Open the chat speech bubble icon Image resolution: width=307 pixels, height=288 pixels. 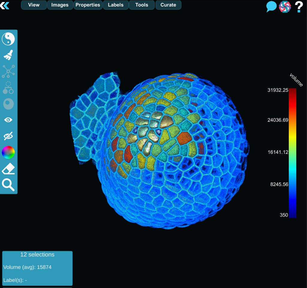pos(271,7)
